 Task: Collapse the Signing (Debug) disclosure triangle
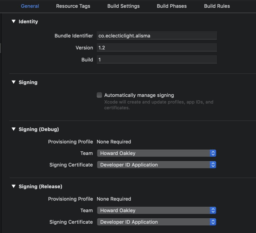click(14, 129)
